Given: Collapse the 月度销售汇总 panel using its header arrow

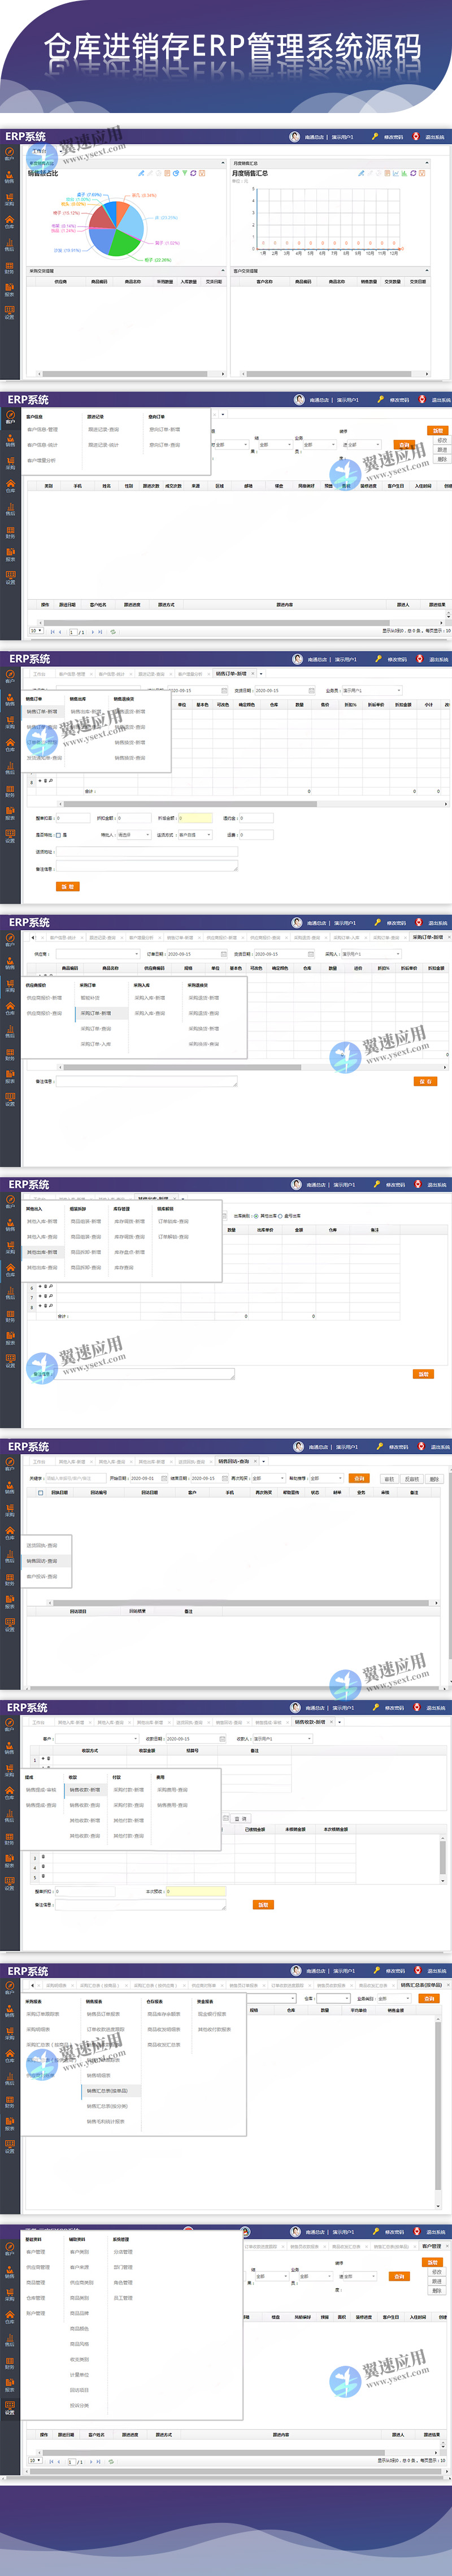Looking at the screenshot, I should click(x=426, y=163).
